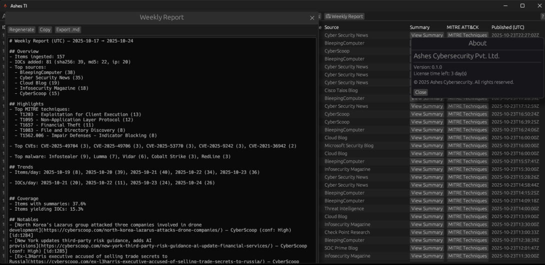Click the Ashes TI app icon
The image size is (545, 265).
[5, 5]
